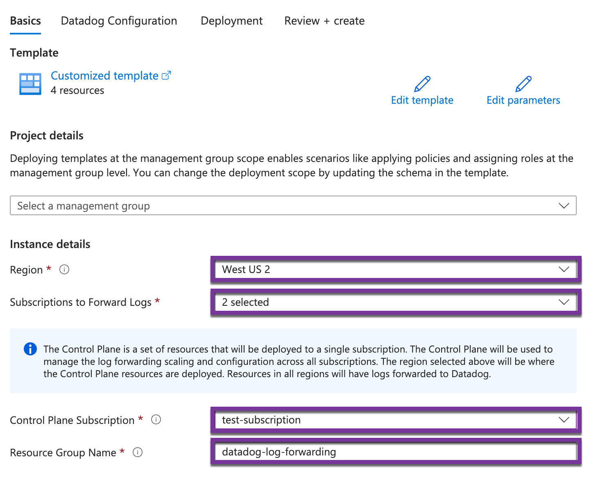598x478 pixels.
Task: Click the pencil icon above Edit template
Action: [x=422, y=84]
